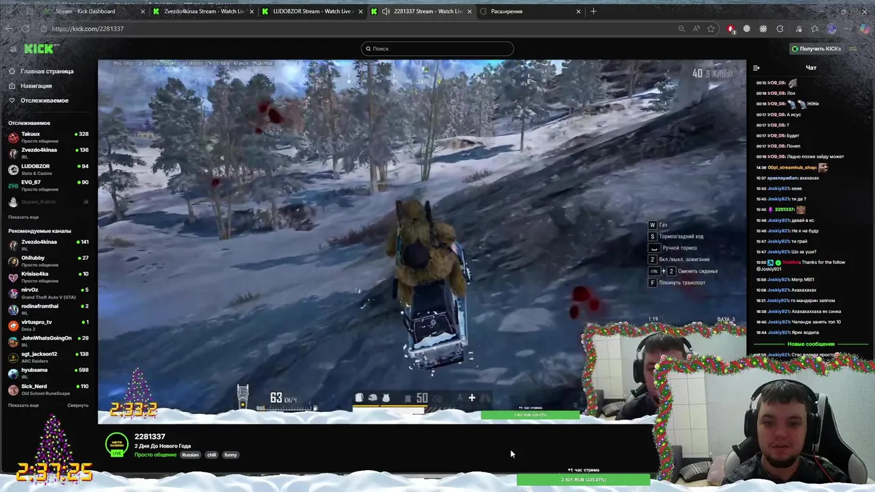
Task: Click the channel name 2281337 below the player
Action: tap(150, 437)
